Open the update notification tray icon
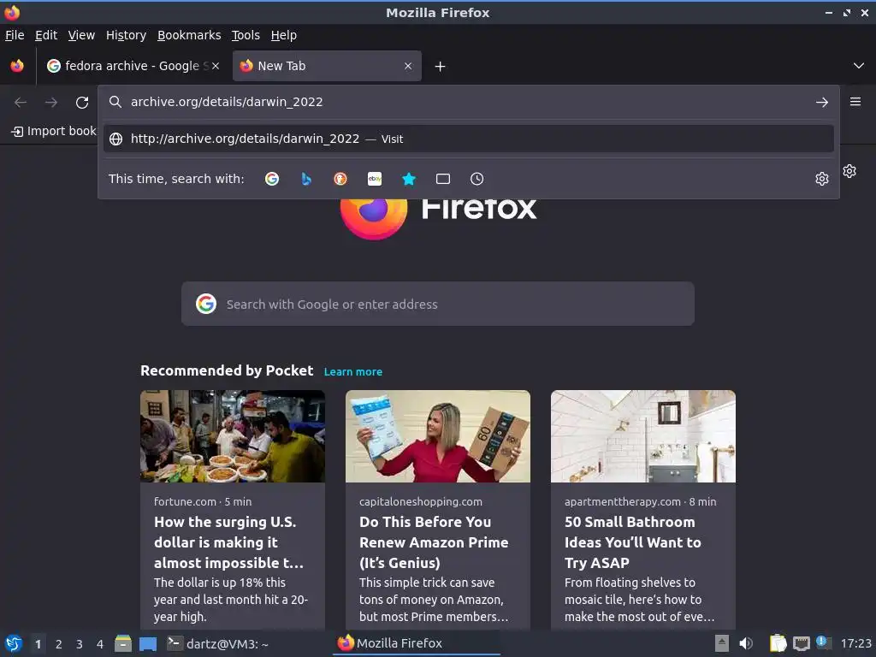The image size is (876, 657). (824, 642)
